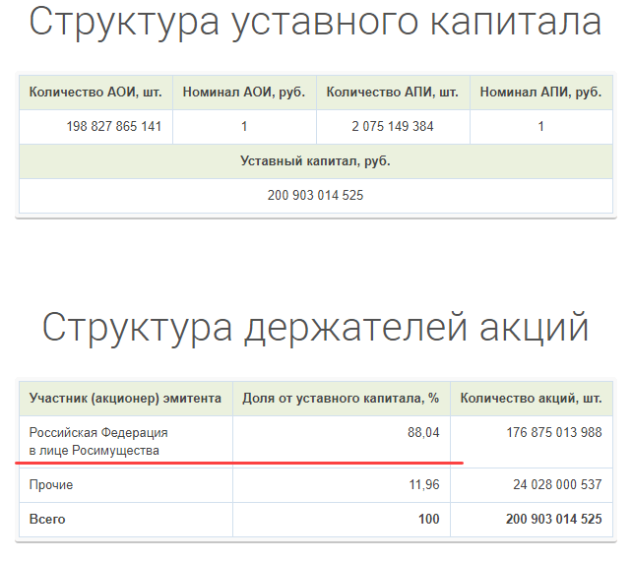632x561 pixels.
Task: Click the 200 903 014 525 value under Уставный капитал
Action: point(315,196)
